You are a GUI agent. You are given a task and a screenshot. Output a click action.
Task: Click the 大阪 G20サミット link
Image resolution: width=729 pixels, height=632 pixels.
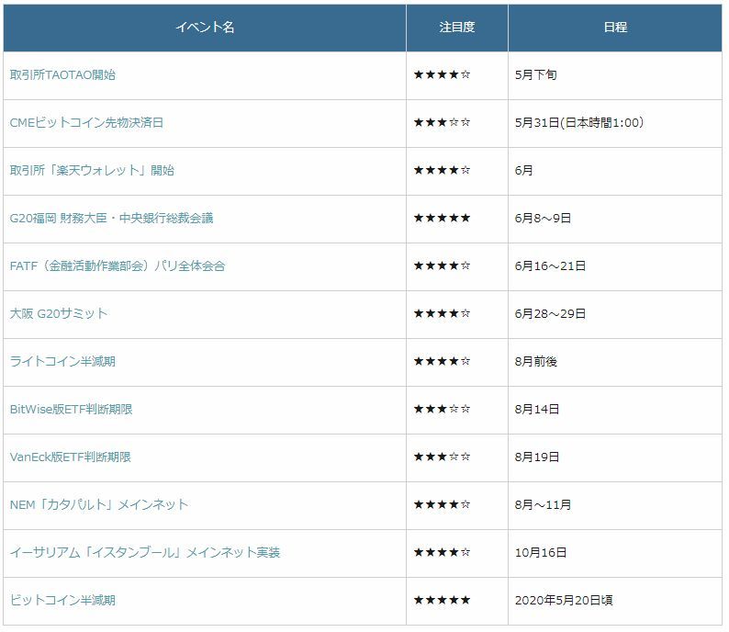(x=59, y=314)
